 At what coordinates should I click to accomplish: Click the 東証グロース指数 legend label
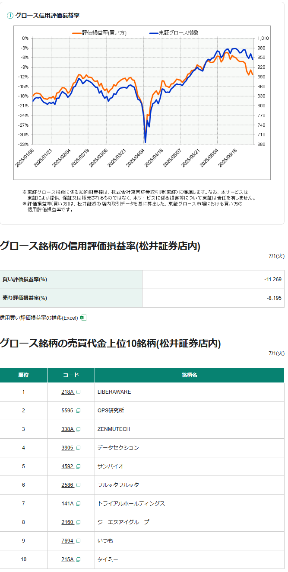[178, 33]
